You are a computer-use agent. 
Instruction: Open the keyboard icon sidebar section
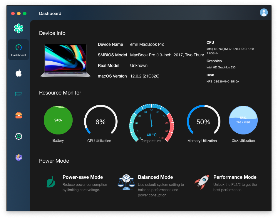point(19,94)
